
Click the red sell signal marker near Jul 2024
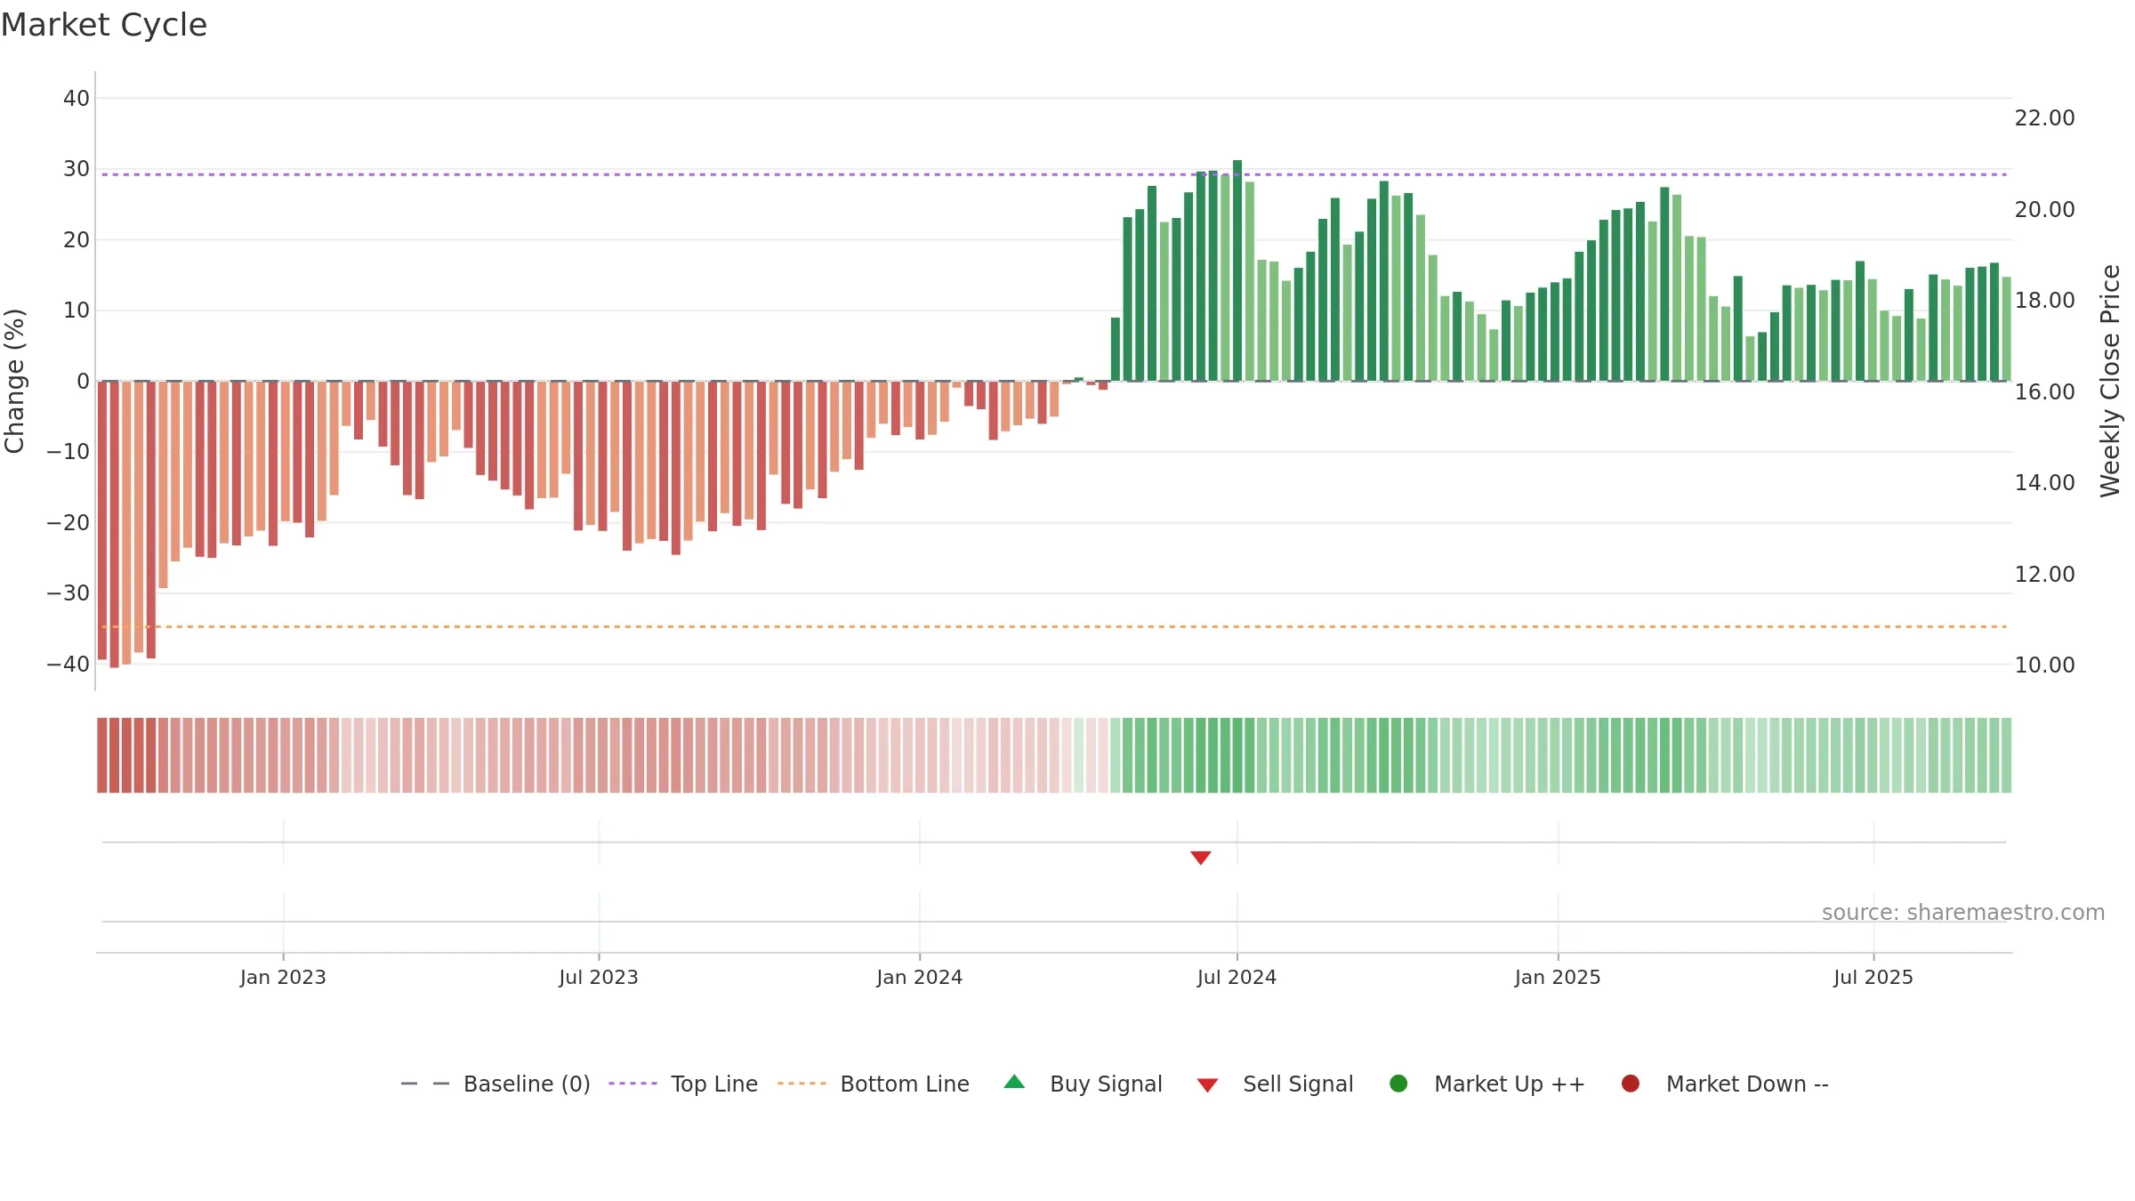pos(1201,858)
